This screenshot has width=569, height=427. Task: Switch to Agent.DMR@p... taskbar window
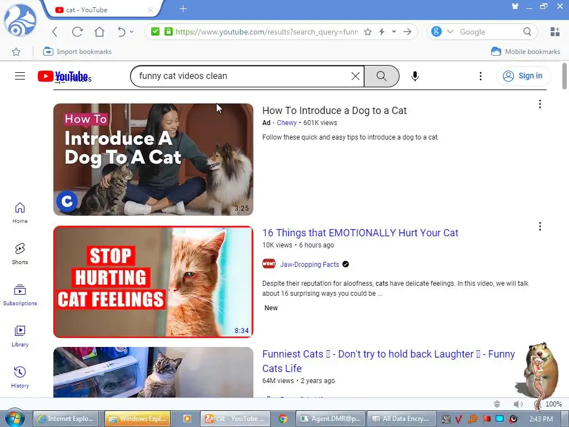click(331, 419)
